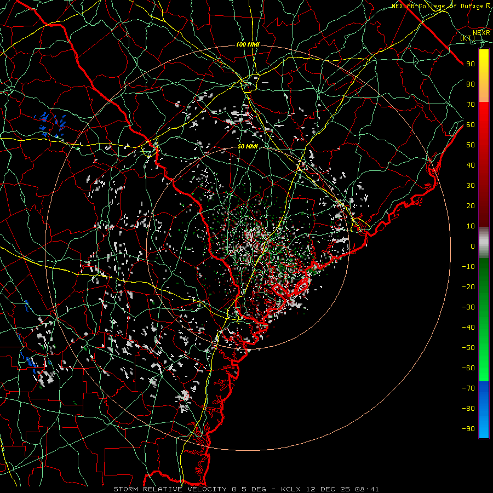
Task: Click the positive "10" scale value
Action: point(471,226)
